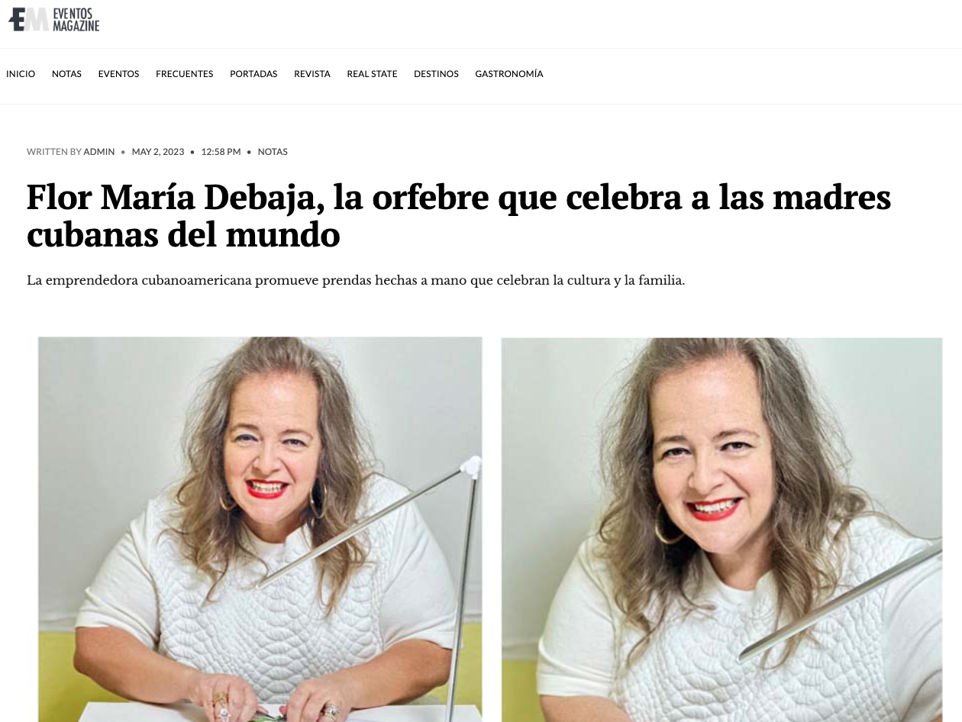Click the article subtitle about emprendedora cubanoamericana
The height and width of the screenshot is (722, 962).
(356, 280)
